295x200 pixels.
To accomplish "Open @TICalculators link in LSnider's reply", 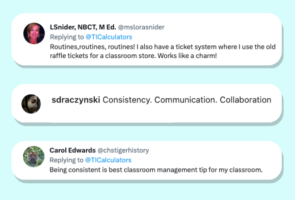I will click(108, 37).
